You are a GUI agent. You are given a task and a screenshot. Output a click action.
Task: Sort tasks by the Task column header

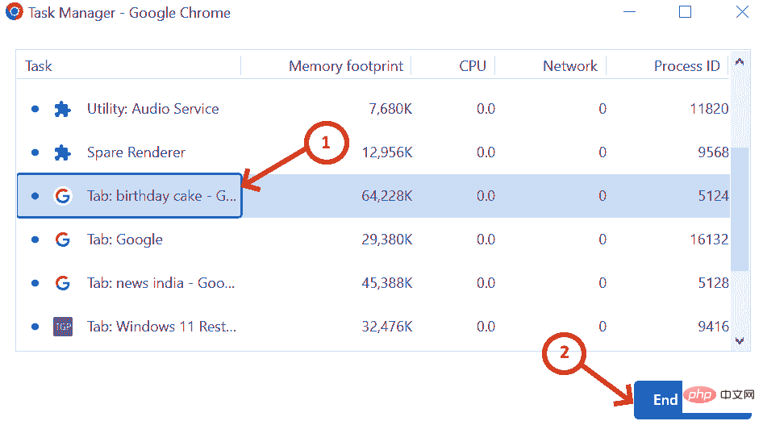coord(39,66)
